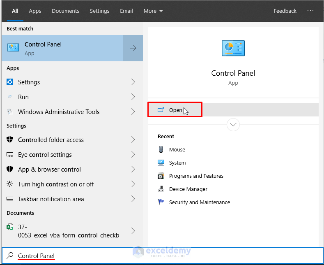Click the App & browser control shield icon
This screenshot has height=265, width=324.
pos(10,169)
